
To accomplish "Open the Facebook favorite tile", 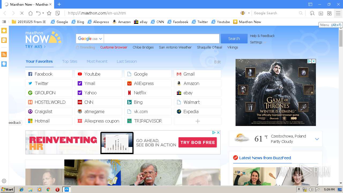I will 49,74.
